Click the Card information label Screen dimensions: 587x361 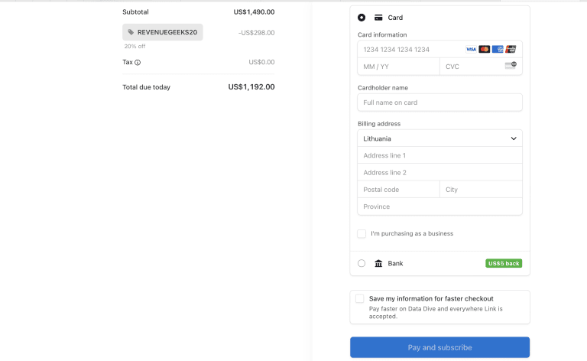click(382, 34)
